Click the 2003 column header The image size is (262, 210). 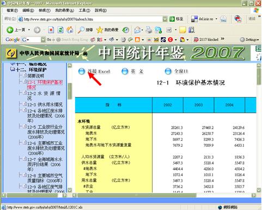pos(198,105)
